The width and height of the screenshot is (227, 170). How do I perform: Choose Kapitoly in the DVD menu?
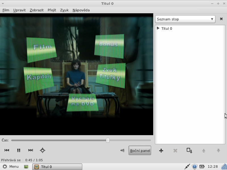pos(39,80)
